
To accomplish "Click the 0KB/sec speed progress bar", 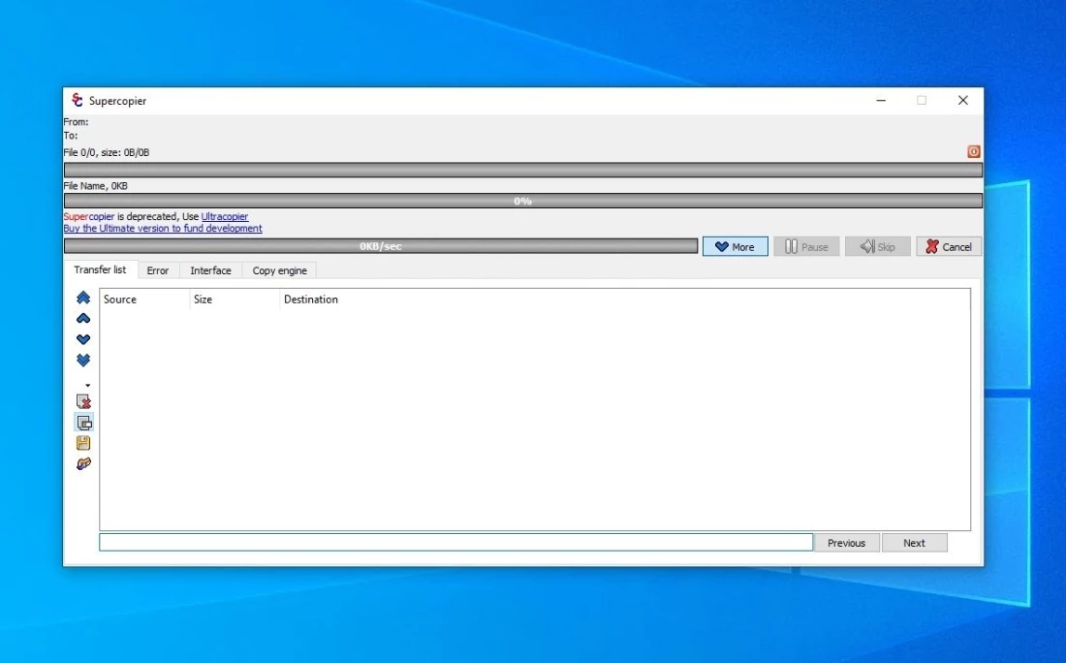I will 380,246.
